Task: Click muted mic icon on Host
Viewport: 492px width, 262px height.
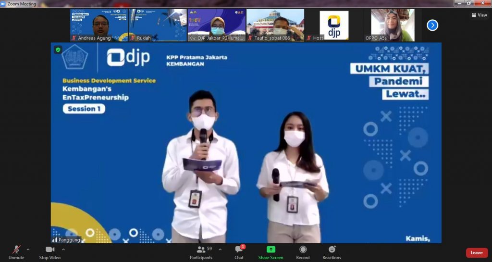Action: pyautogui.click(x=309, y=38)
